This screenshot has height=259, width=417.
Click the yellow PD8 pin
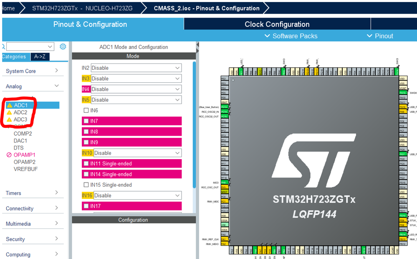[x=403, y=225]
